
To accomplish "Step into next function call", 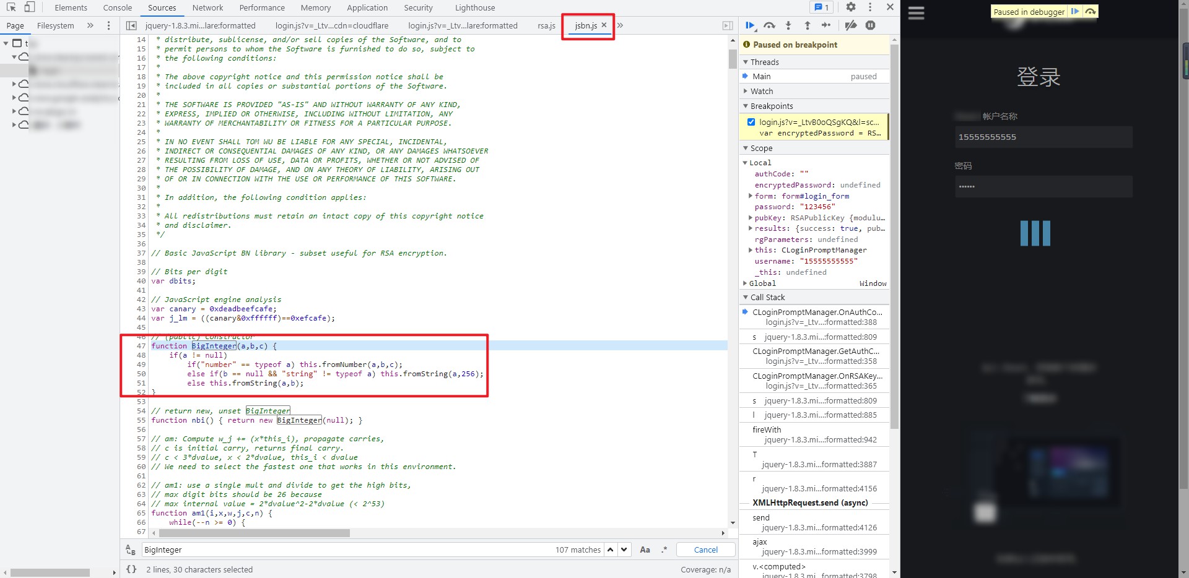I will coord(788,25).
